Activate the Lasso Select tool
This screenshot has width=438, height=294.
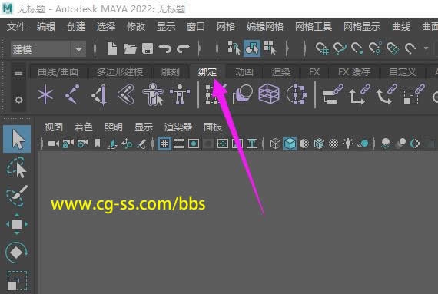[x=17, y=167]
